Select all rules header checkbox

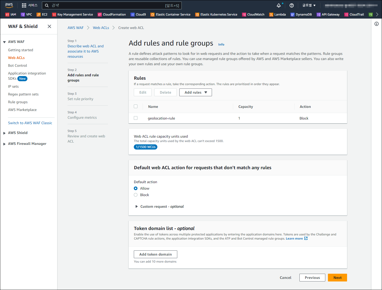[136, 106]
